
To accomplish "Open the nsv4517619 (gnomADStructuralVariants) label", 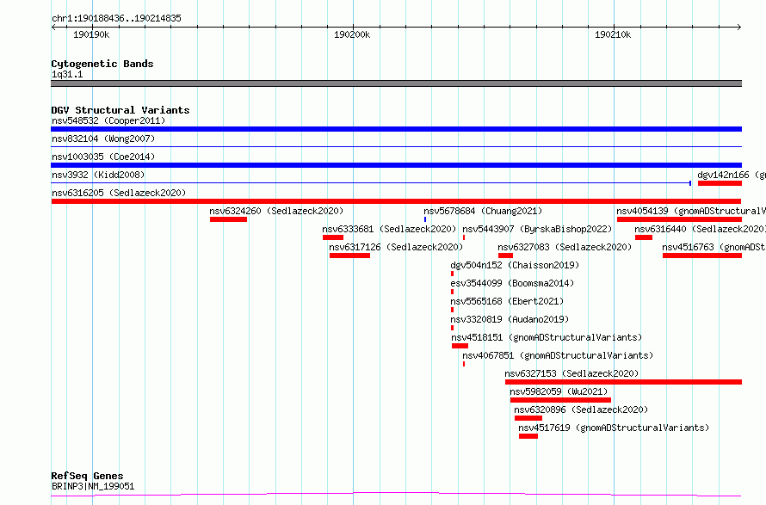I will [614, 428].
